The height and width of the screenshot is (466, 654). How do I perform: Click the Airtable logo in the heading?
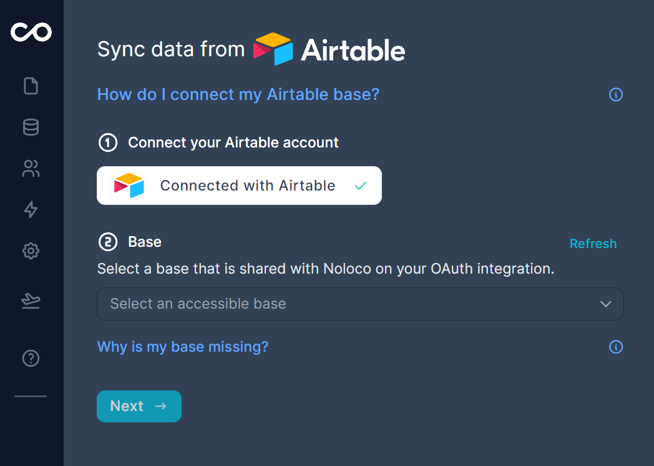(x=329, y=49)
